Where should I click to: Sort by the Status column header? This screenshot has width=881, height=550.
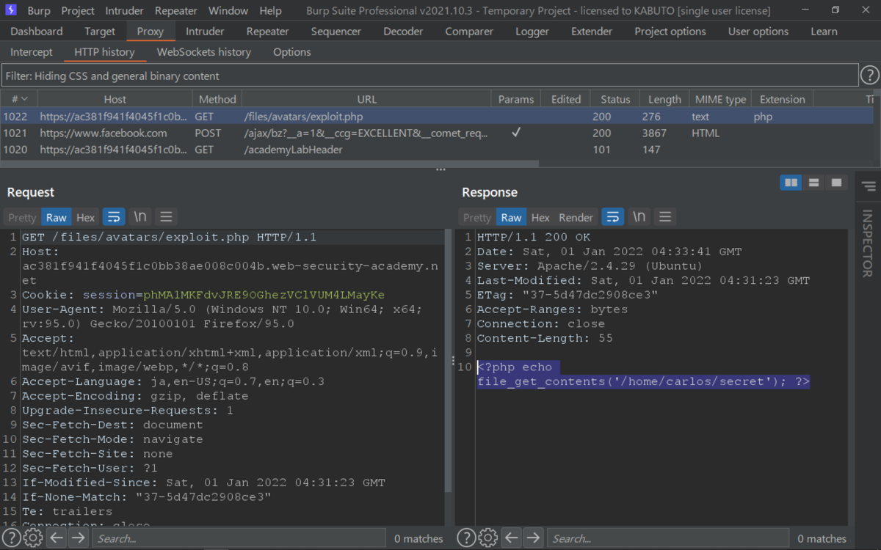coord(615,99)
